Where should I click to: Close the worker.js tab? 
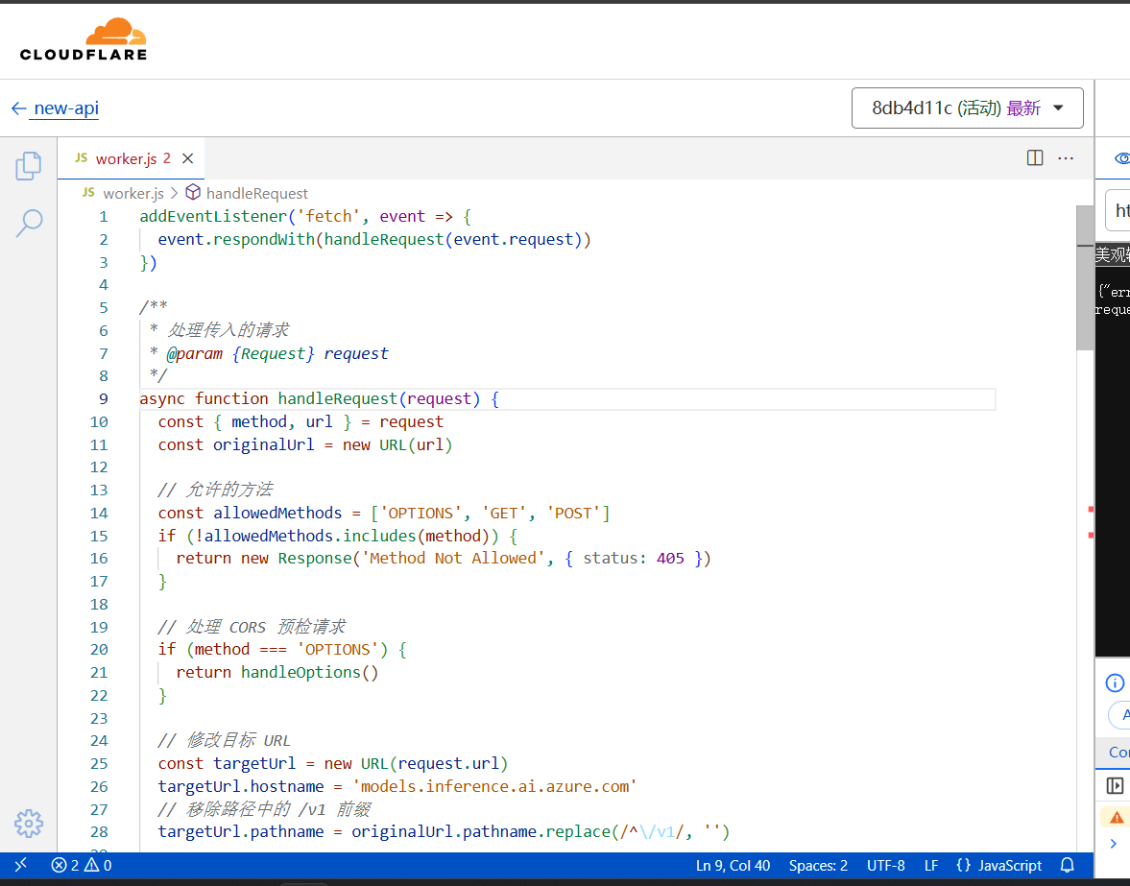(x=187, y=158)
